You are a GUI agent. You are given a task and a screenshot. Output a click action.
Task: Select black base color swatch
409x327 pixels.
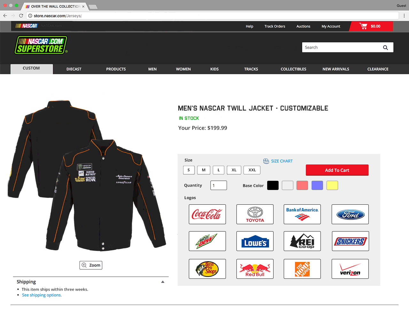(273, 185)
